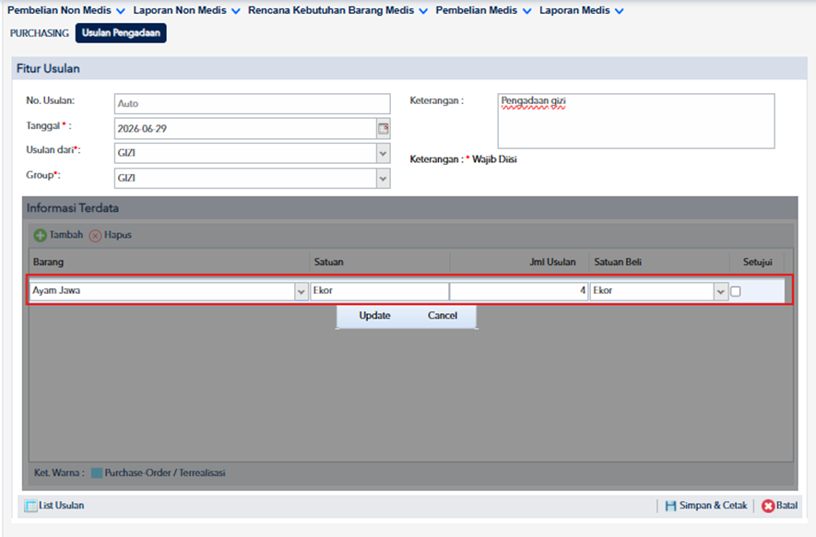The image size is (816, 537).
Task: Click the List Usulan link text
Action: (62, 506)
